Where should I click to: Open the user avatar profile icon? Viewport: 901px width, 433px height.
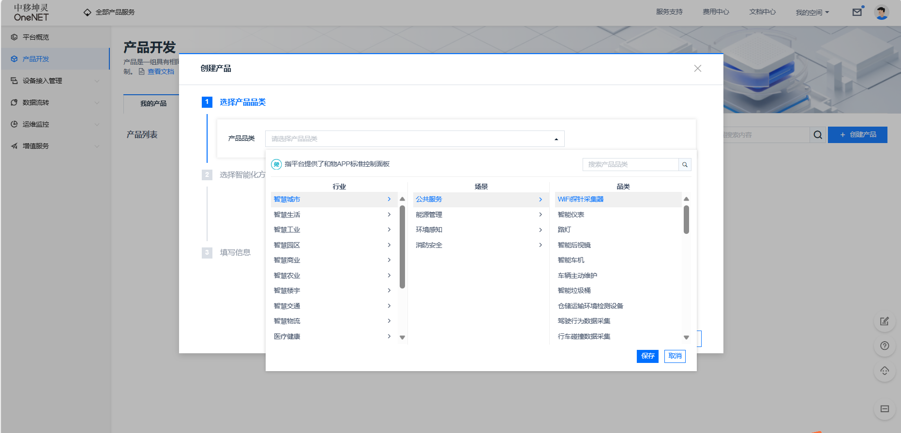coord(882,12)
